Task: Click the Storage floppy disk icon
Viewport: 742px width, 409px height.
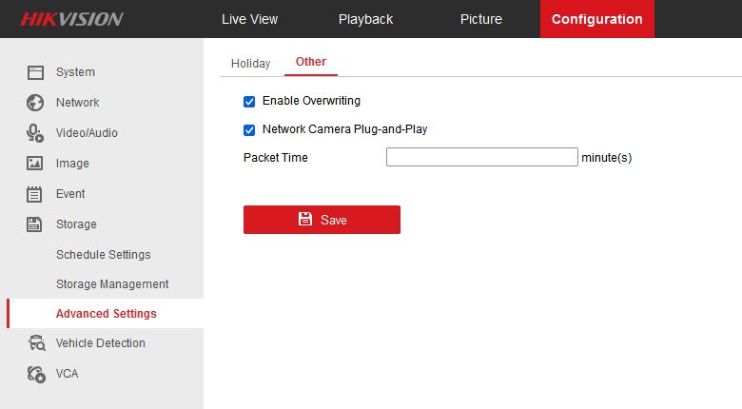Action: (35, 224)
